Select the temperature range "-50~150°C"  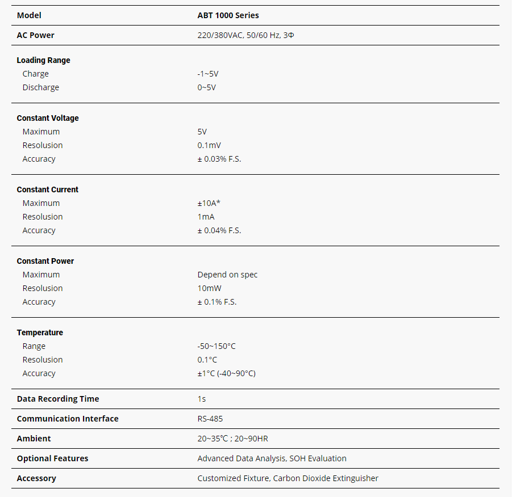point(217,346)
